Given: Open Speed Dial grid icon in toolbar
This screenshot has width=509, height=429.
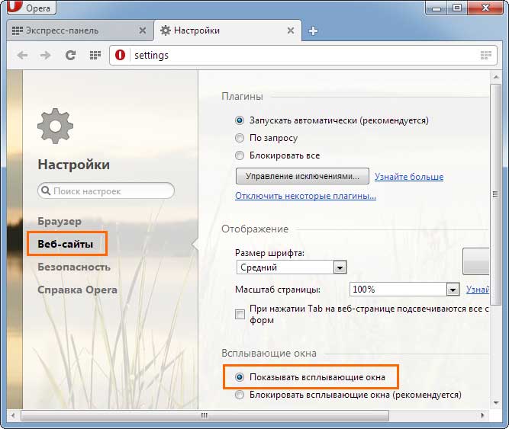Looking at the screenshot, I should coord(95,55).
